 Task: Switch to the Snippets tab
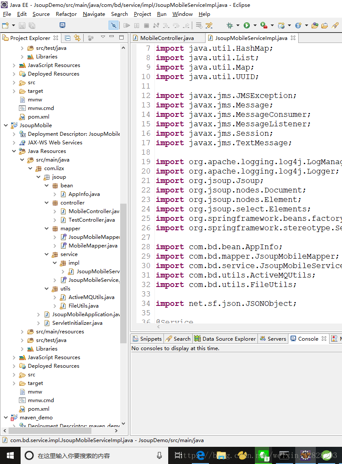(x=147, y=339)
